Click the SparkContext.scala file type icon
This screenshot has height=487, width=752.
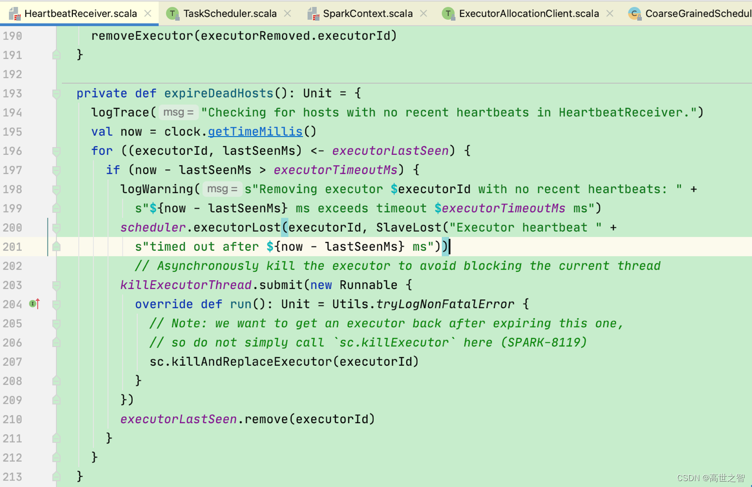pyautogui.click(x=313, y=13)
